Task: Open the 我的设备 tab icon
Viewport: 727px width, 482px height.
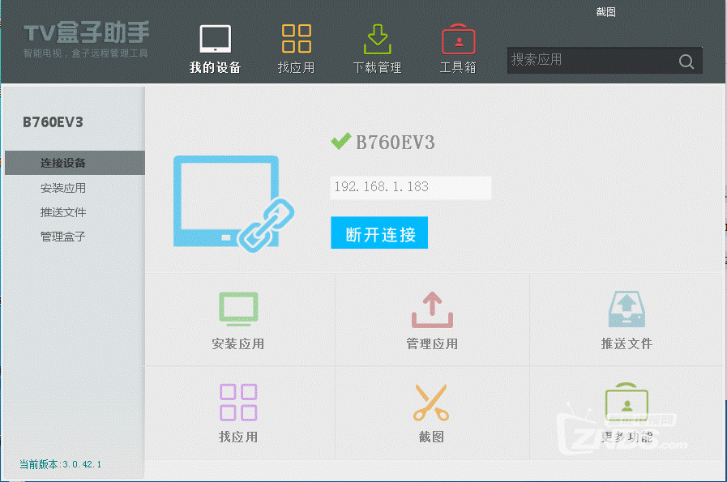Action: click(216, 40)
